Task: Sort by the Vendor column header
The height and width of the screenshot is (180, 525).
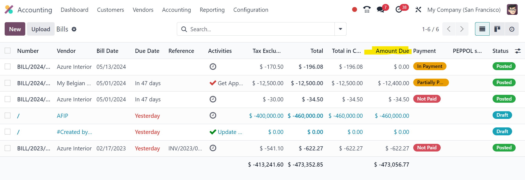Action: 66,51
